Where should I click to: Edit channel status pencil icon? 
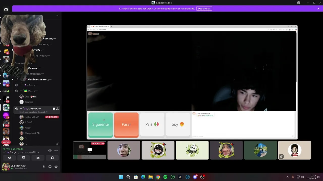(x=46, y=112)
